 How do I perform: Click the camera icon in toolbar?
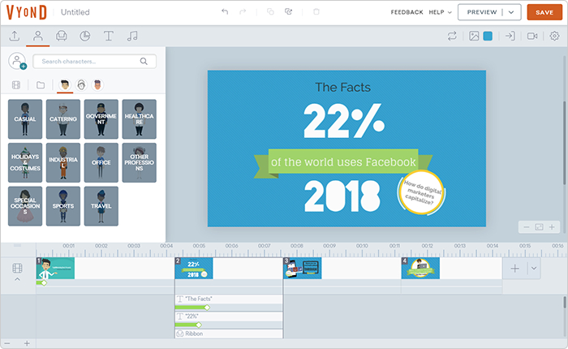[x=532, y=36]
